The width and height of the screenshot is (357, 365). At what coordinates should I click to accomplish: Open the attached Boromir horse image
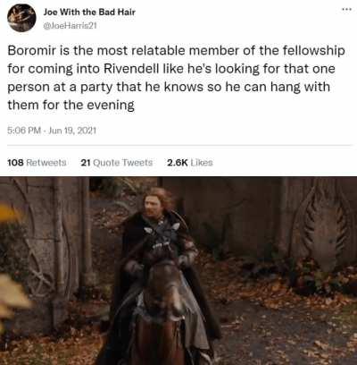click(178, 271)
